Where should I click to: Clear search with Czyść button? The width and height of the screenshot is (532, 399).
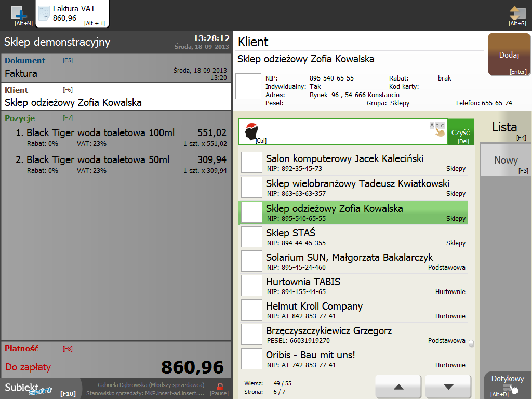pos(461,132)
